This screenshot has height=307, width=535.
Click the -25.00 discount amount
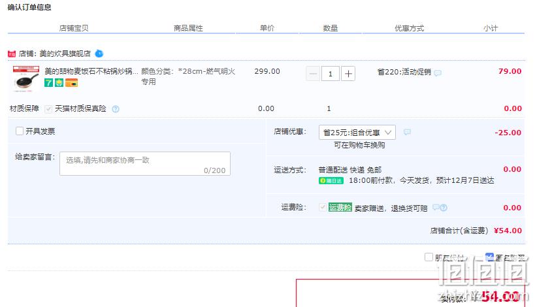pos(508,133)
